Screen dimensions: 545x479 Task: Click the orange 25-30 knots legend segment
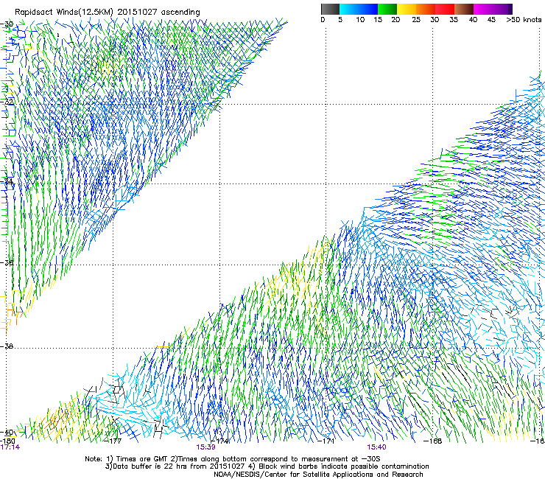tap(426, 9)
